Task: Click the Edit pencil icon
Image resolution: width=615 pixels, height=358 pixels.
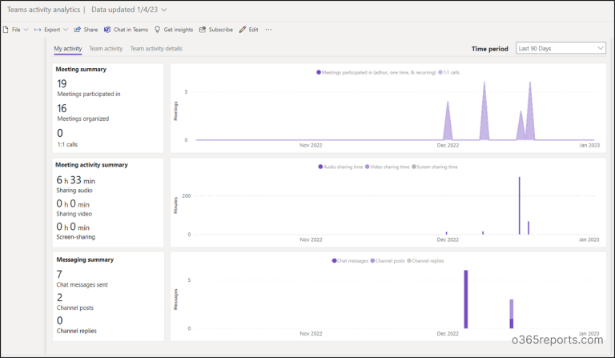Action: (243, 30)
